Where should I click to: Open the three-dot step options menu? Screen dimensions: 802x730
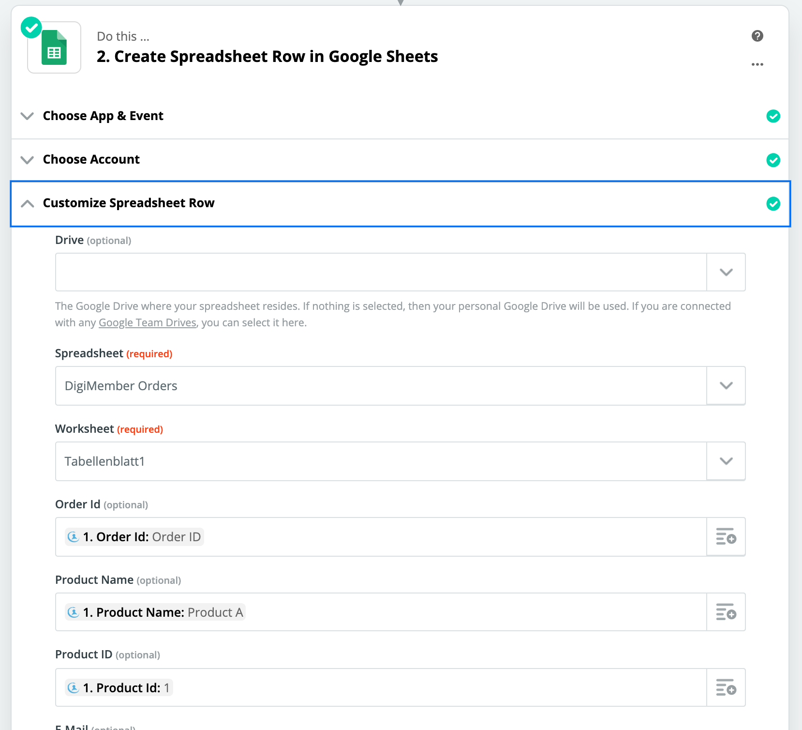(x=757, y=64)
